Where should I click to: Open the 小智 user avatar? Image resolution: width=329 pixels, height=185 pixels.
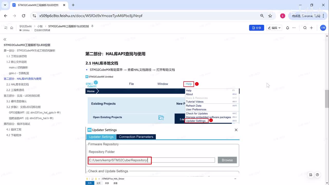pyautogui.click(x=323, y=28)
